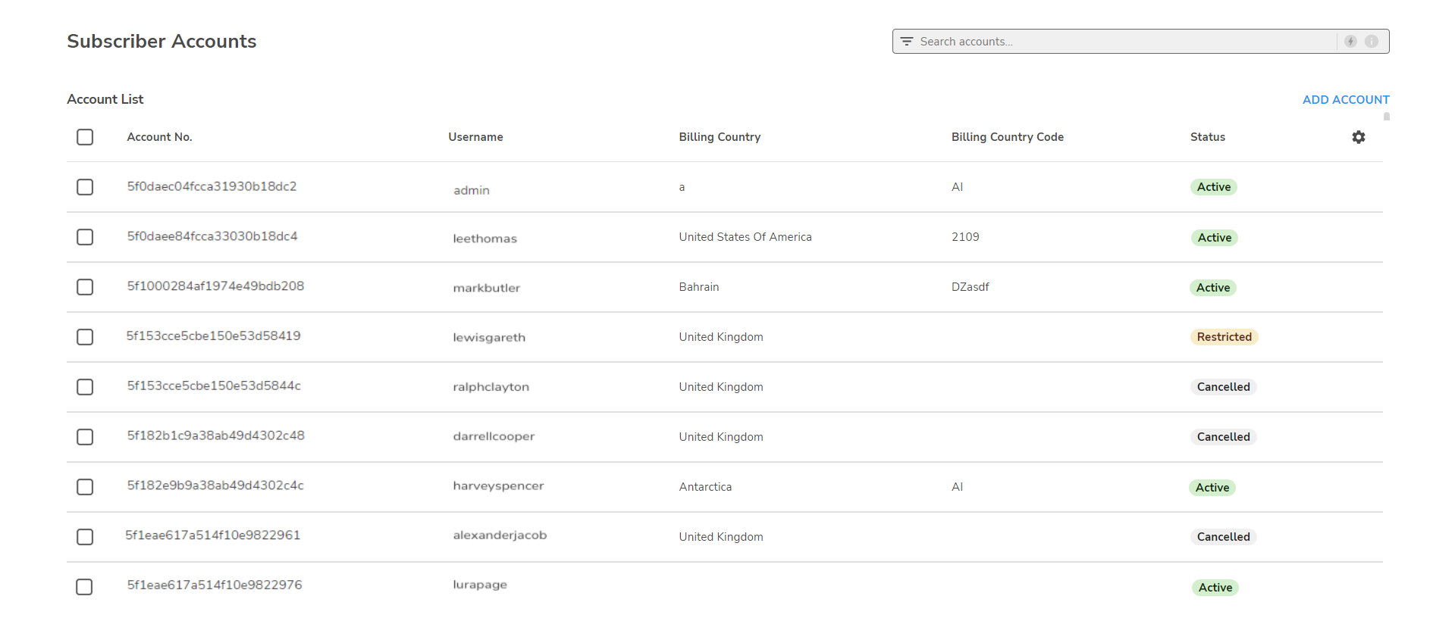Select the checkbox for admin account
Image resolution: width=1455 pixels, height=618 pixels.
85,187
